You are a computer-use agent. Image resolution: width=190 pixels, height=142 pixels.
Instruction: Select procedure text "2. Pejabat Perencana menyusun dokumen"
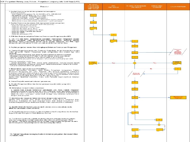click(37, 23)
